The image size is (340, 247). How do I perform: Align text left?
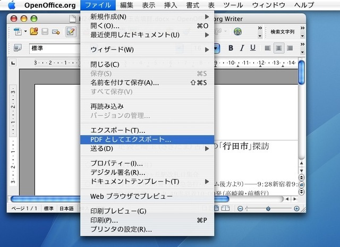coord(268,48)
